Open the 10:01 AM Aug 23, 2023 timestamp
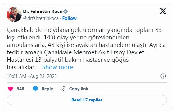The height and width of the screenshot is (112, 176). (x=32, y=76)
